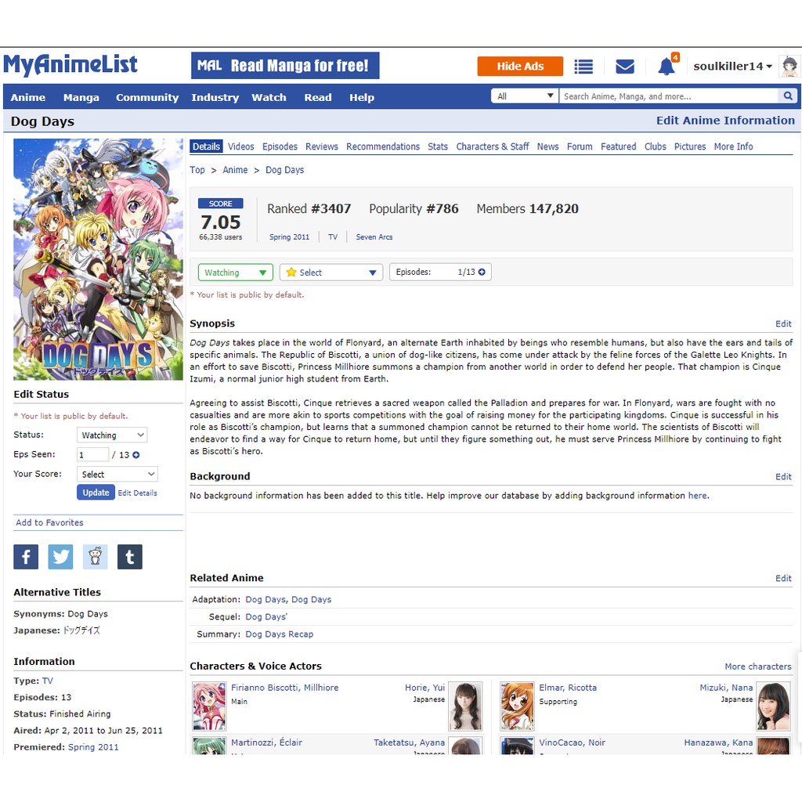Open the Manga menu
Image resolution: width=802 pixels, height=802 pixels.
coord(81,97)
